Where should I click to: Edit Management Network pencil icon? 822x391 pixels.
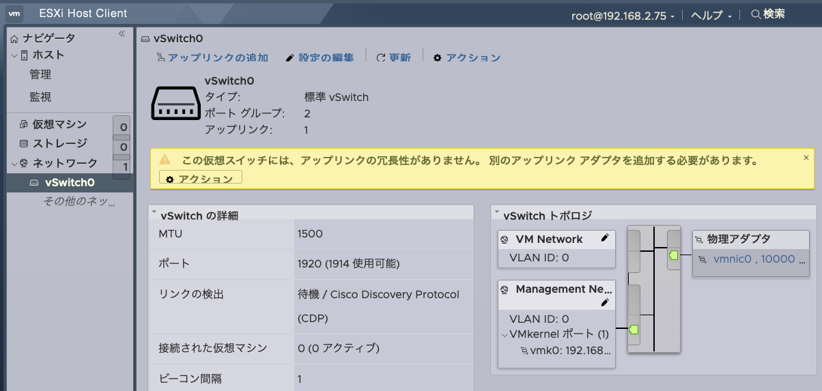[x=604, y=302]
